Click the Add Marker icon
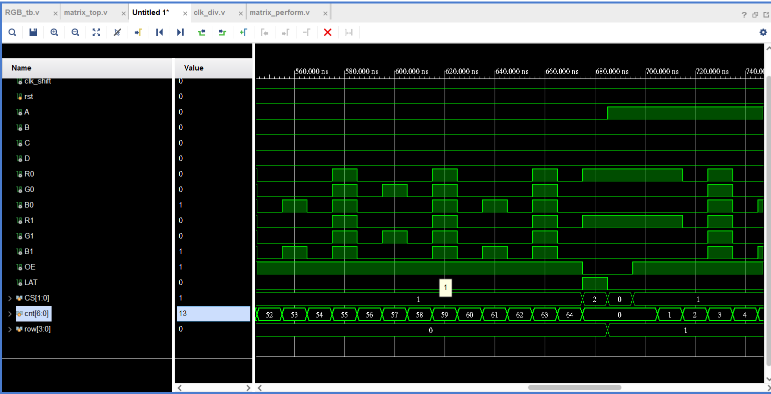Viewport: 771px width, 394px height. [243, 32]
